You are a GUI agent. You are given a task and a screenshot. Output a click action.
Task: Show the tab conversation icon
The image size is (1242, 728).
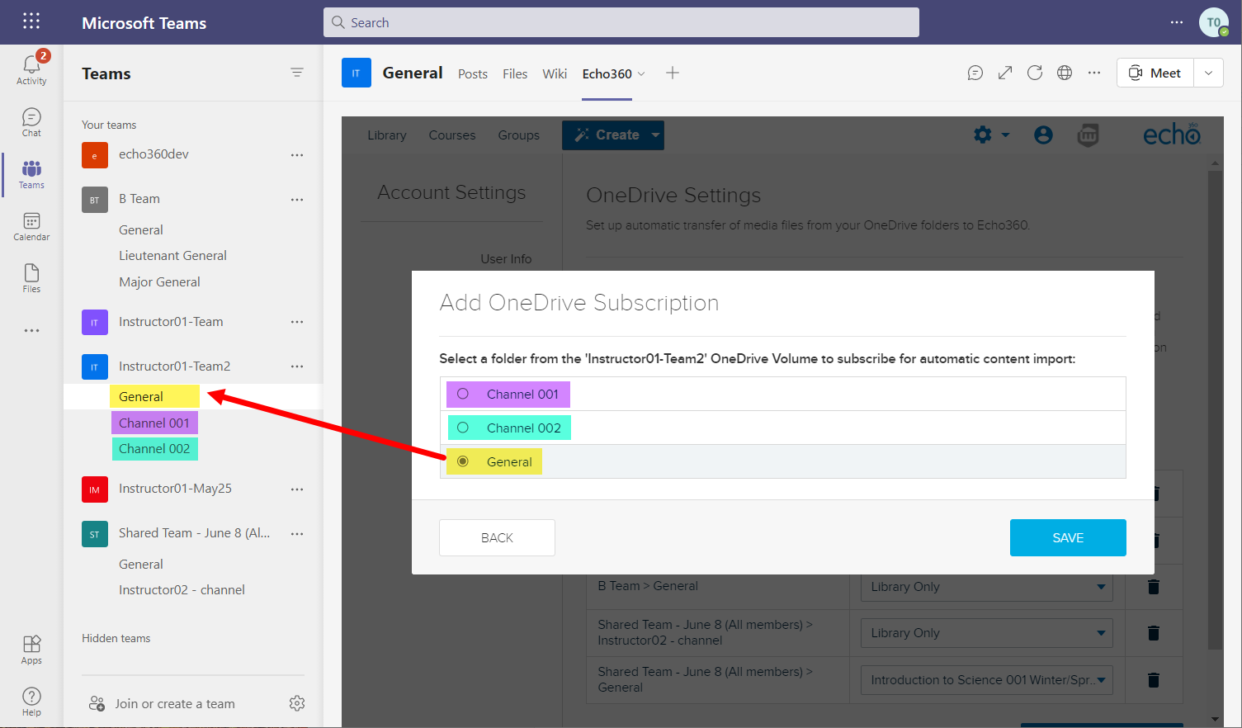pos(975,73)
